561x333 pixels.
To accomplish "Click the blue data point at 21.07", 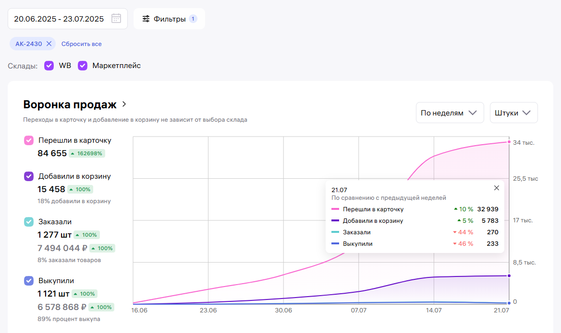I will (x=509, y=303).
